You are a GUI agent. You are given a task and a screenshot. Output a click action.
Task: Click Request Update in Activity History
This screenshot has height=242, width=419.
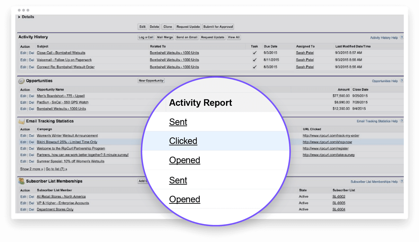pos(212,37)
